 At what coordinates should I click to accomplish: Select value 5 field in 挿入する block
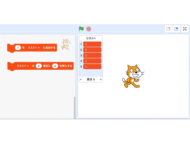point(55,66)
